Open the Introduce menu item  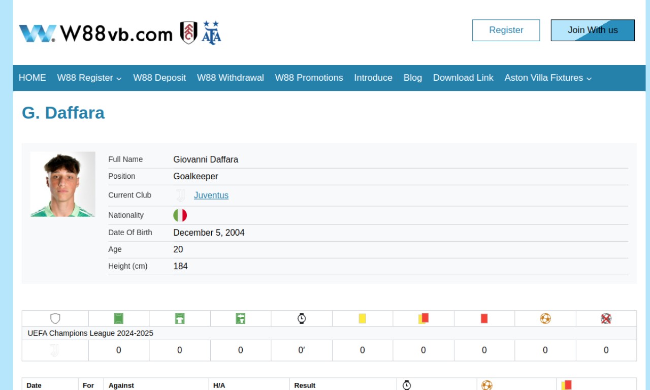tap(373, 78)
